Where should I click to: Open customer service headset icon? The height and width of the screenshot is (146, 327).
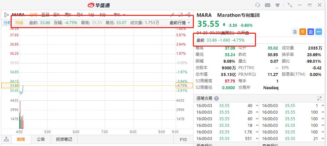258,5
